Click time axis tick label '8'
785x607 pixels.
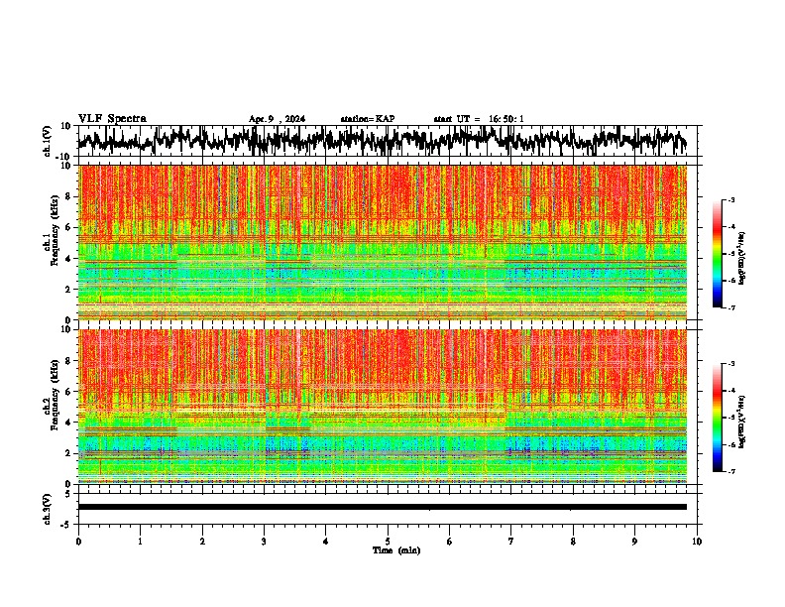tap(573, 542)
